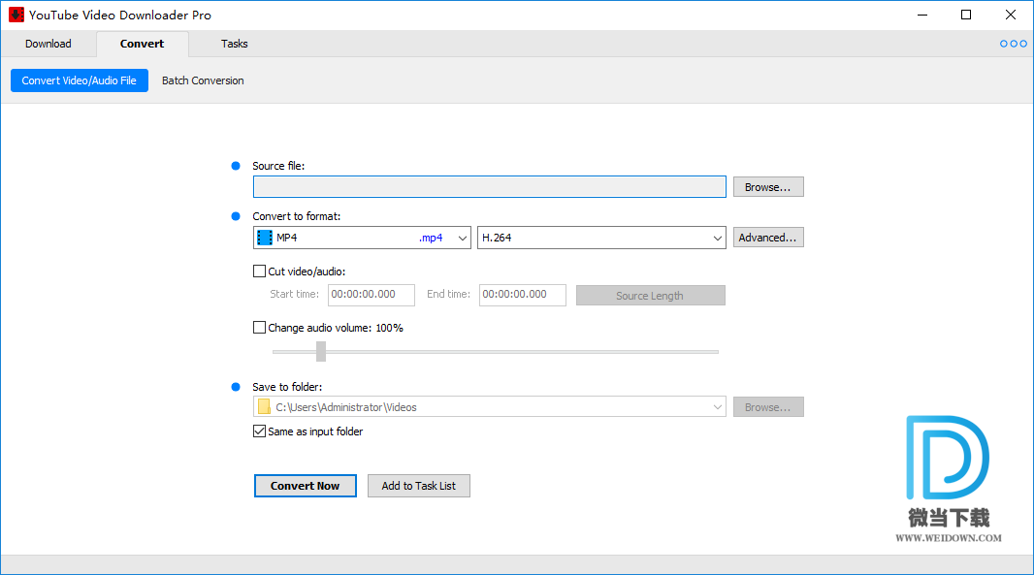Select Convert Video/Audio File mode
1034x575 pixels.
click(80, 80)
